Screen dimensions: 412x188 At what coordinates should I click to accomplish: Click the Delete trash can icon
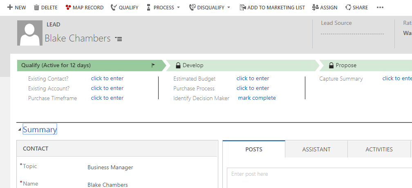tap(37, 8)
